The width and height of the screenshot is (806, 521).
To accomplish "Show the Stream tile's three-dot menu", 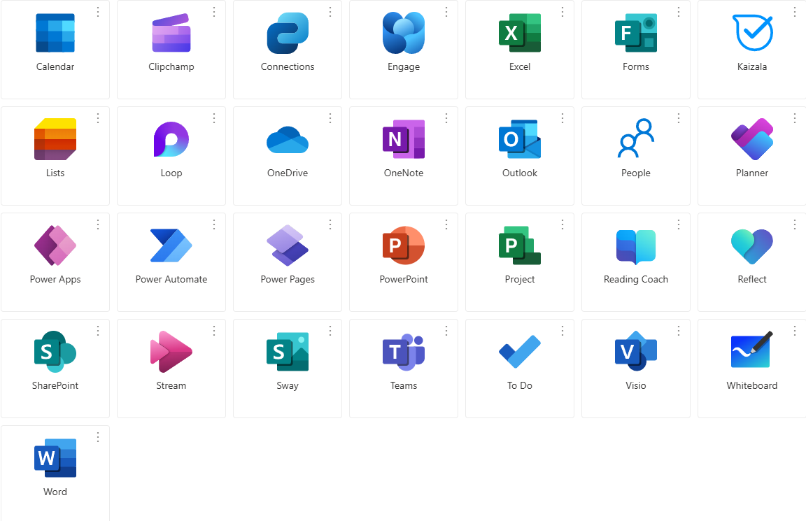I will pyautogui.click(x=214, y=331).
